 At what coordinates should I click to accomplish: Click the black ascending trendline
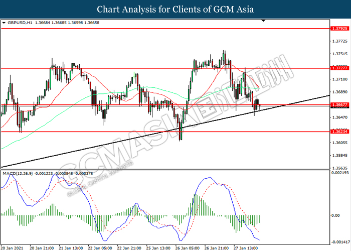100,144
